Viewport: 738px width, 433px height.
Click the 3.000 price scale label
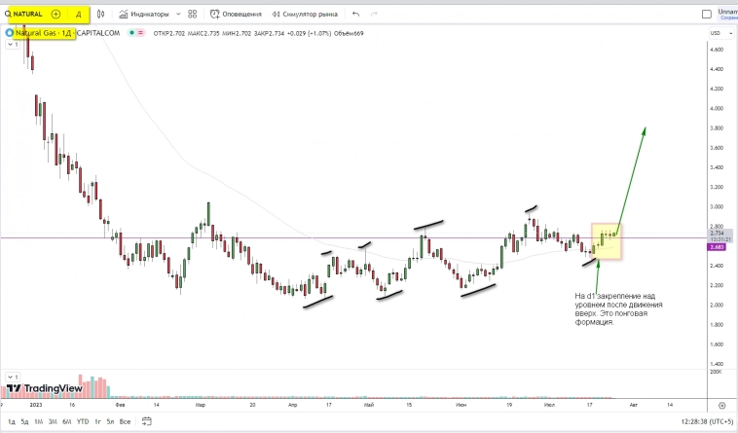(x=717, y=207)
